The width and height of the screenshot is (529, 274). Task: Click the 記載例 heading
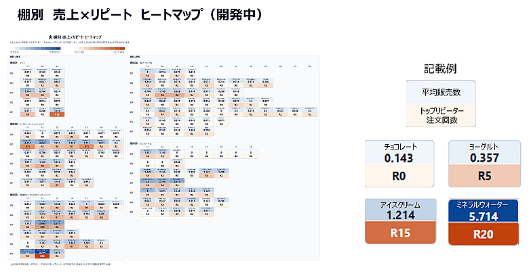(440, 68)
